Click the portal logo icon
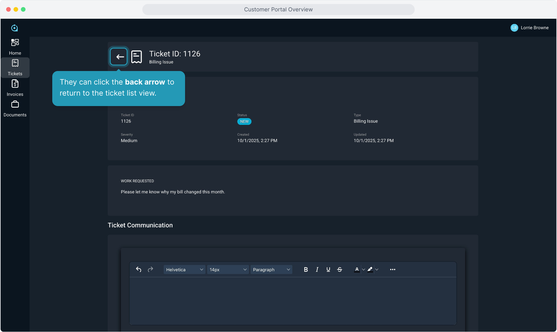 (14, 28)
